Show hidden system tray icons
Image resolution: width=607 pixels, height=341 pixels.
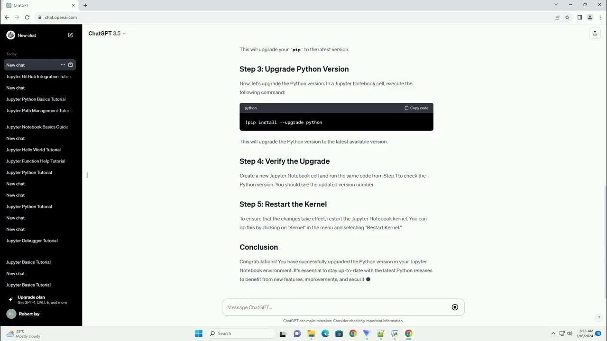pos(553,333)
